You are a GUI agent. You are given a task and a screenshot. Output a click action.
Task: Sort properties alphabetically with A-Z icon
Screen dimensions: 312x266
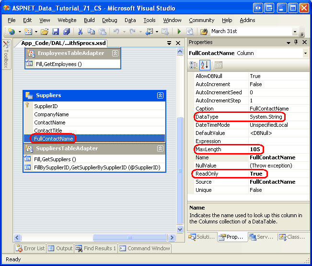pyautogui.click(x=205, y=65)
